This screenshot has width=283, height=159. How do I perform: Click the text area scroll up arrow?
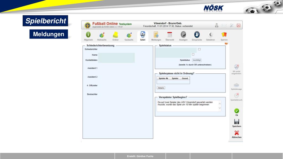point(220,104)
